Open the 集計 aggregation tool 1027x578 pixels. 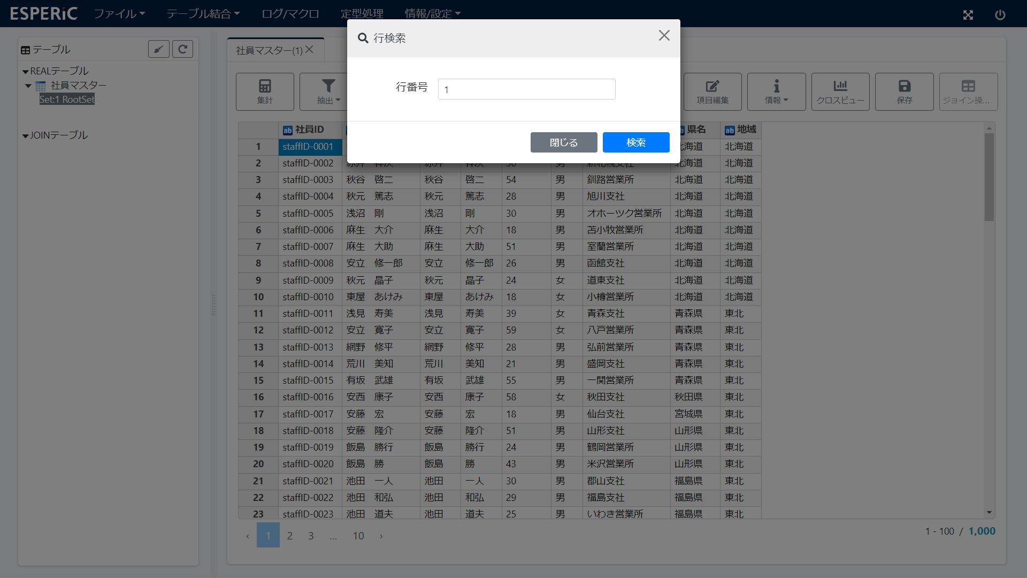tap(265, 91)
